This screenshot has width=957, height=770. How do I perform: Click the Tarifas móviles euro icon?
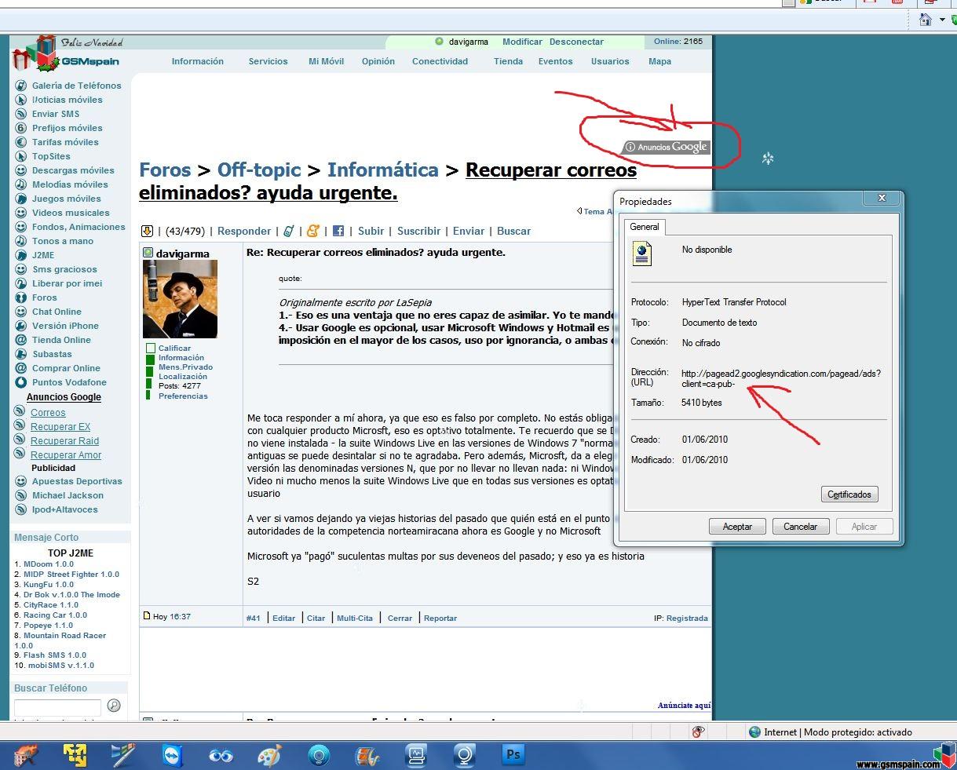coord(21,142)
